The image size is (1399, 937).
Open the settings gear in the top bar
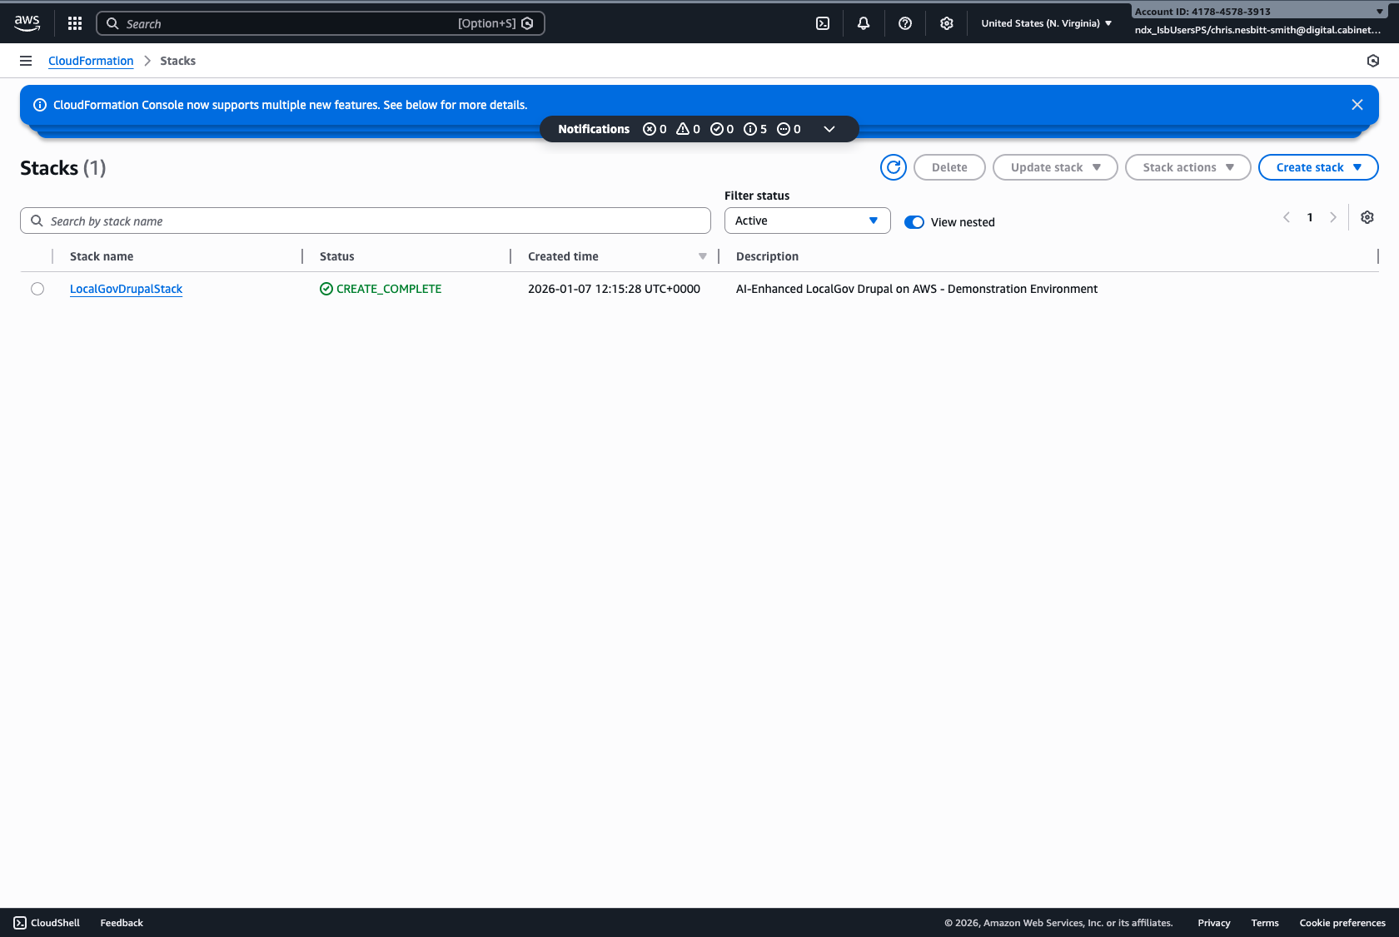coord(946,22)
